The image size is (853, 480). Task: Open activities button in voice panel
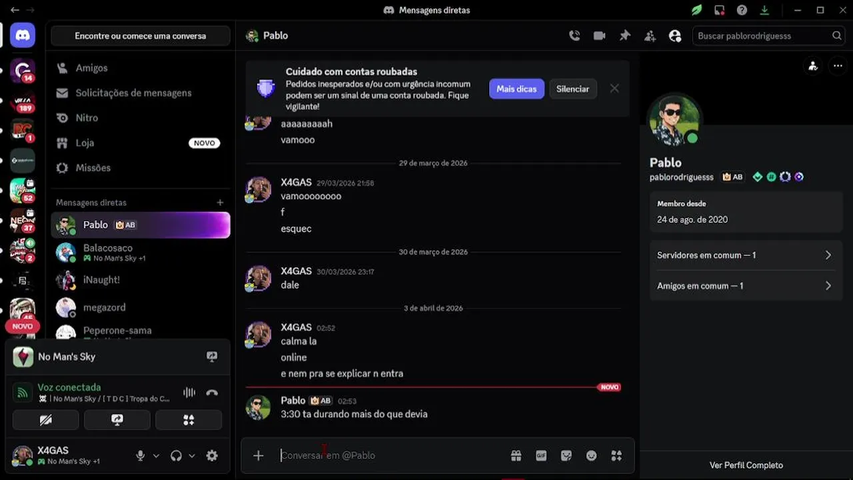189,420
